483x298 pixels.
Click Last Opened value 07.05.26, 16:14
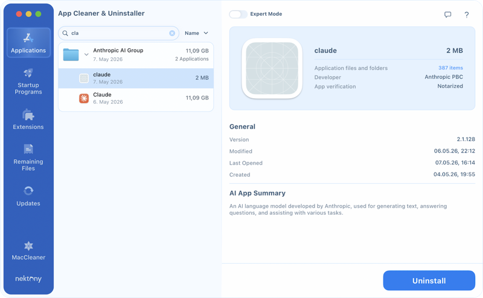pos(455,162)
